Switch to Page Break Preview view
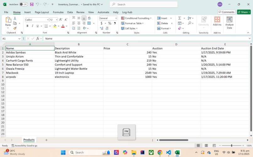 (x=214, y=145)
